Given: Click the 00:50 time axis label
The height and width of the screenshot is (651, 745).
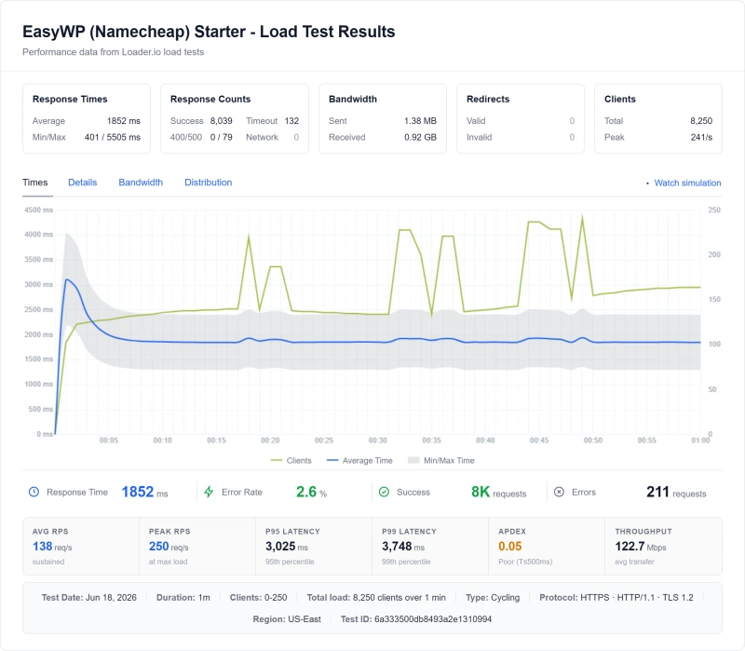Looking at the screenshot, I should (x=593, y=441).
